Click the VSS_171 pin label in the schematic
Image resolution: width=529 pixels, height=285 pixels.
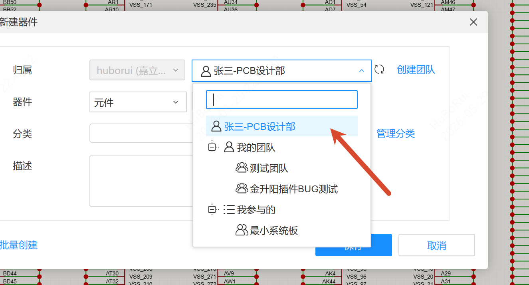click(141, 5)
